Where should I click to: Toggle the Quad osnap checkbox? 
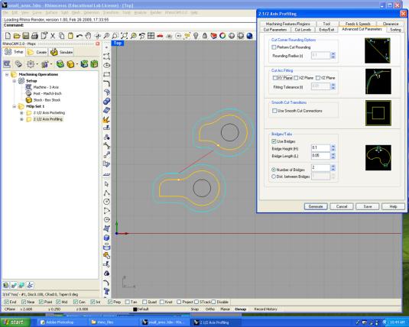pyautogui.click(x=144, y=302)
